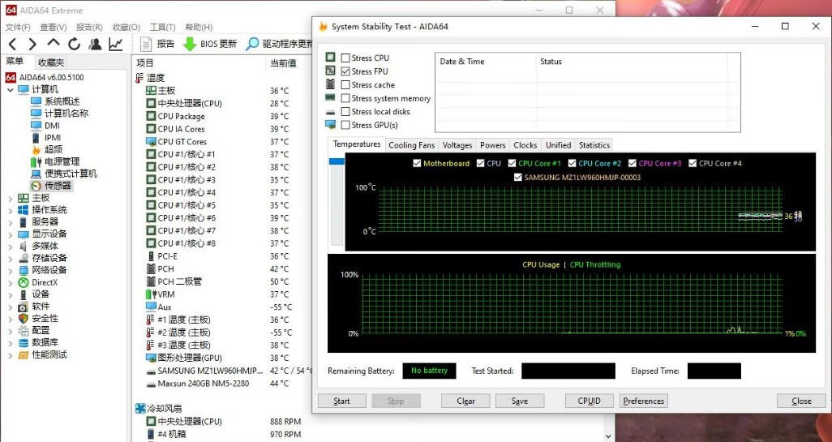Click the Clear button
Viewport: 832px width, 442px height.
[x=465, y=401]
